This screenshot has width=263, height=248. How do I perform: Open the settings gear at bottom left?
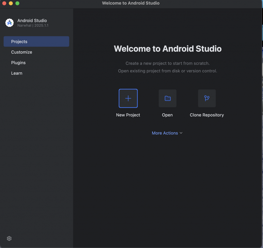coord(9,238)
